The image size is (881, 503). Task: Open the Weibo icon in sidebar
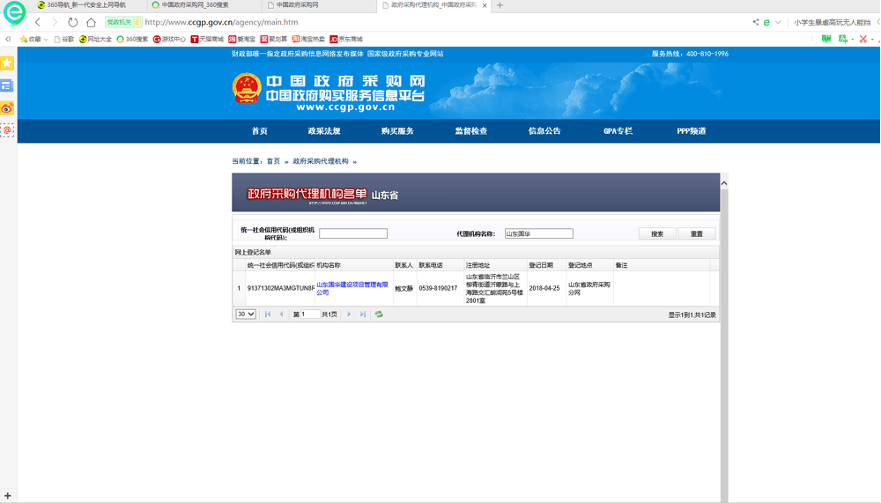point(7,107)
